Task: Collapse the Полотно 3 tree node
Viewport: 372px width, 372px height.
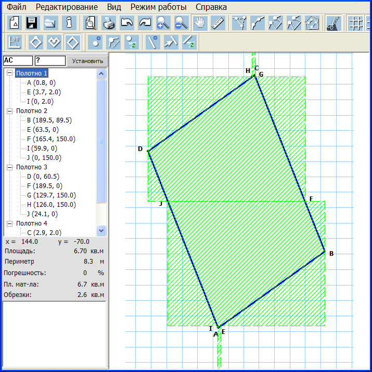Action: [x=9, y=167]
